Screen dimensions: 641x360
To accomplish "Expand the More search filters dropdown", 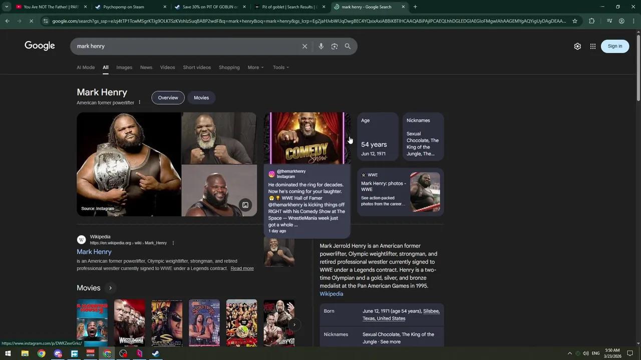I will pyautogui.click(x=255, y=67).
